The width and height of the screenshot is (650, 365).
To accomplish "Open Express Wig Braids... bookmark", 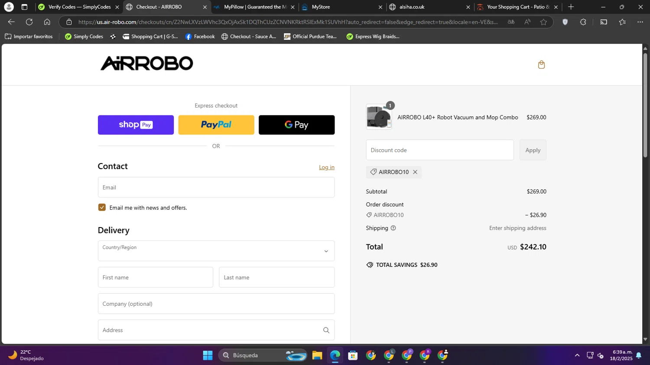I will tap(373, 36).
